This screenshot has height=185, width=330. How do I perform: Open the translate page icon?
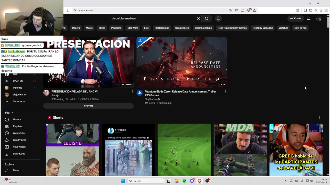231,10
